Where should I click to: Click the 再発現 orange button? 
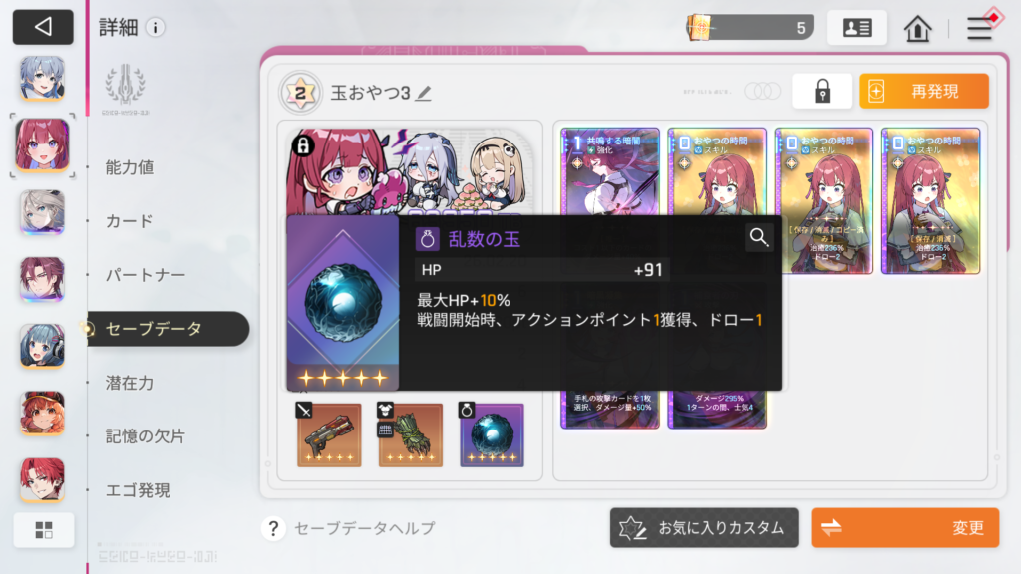(924, 91)
